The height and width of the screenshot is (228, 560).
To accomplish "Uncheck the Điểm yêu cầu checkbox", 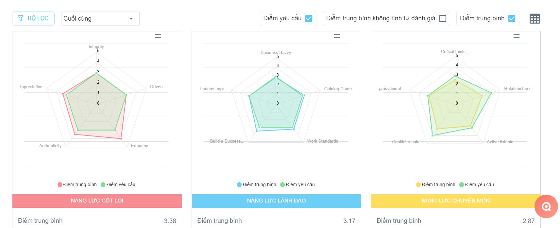I will 309,18.
